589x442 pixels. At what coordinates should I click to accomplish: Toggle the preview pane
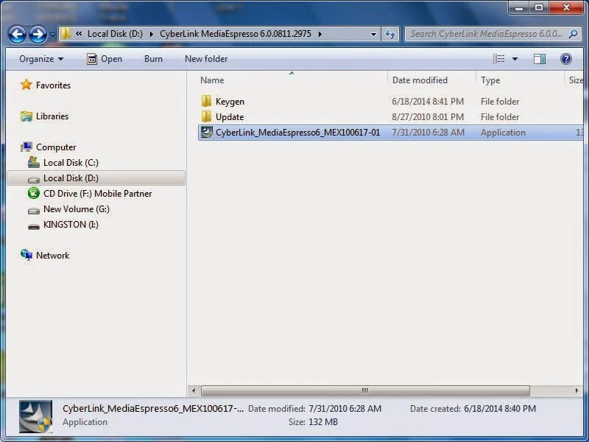tap(540, 59)
